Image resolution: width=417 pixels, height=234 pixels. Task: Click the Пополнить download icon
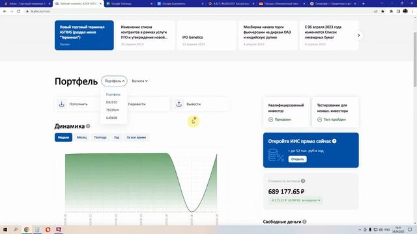tap(61, 104)
